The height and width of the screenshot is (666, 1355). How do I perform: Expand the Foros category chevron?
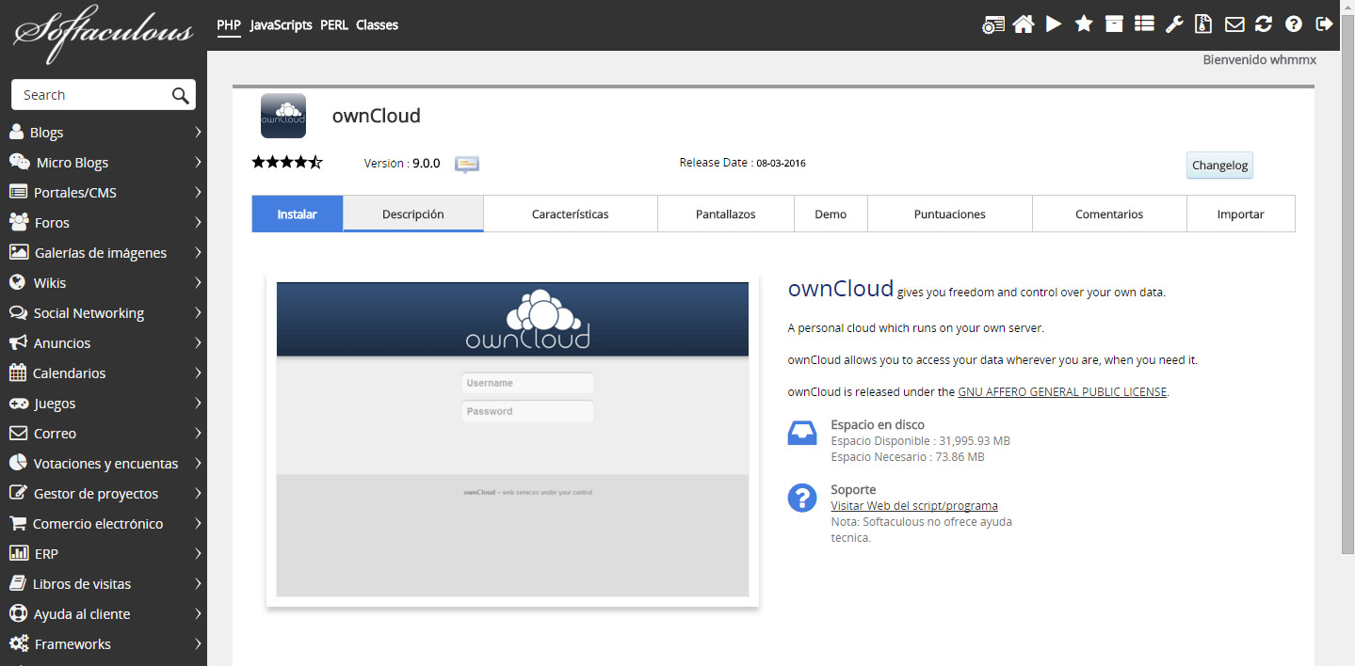coord(198,223)
